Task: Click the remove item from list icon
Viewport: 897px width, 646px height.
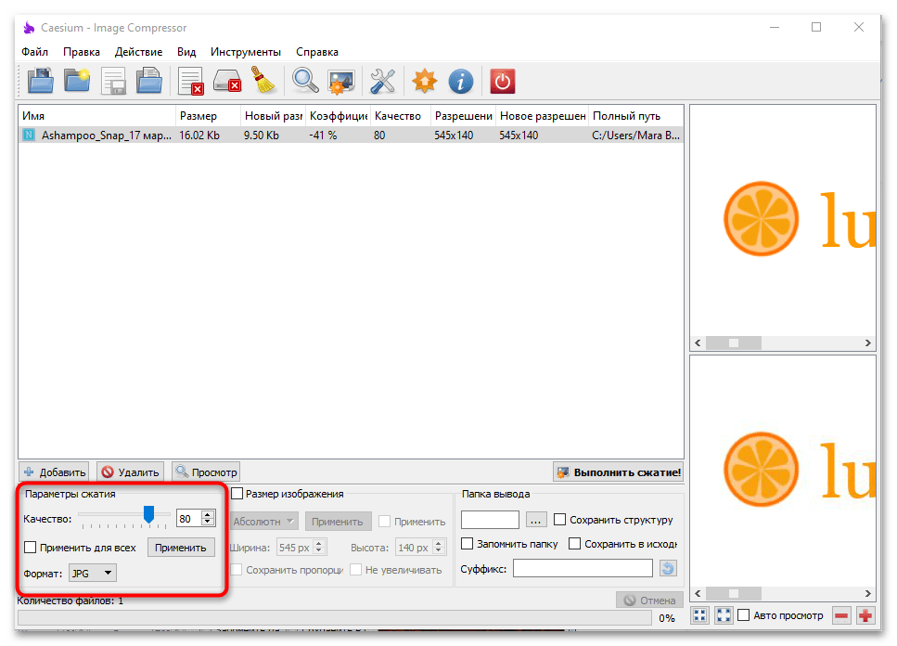Action: 190,82
